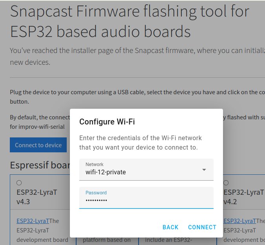The height and width of the screenshot is (245, 265).
Task: Click the 'Enter the credentials' dialog description
Action: (141, 143)
